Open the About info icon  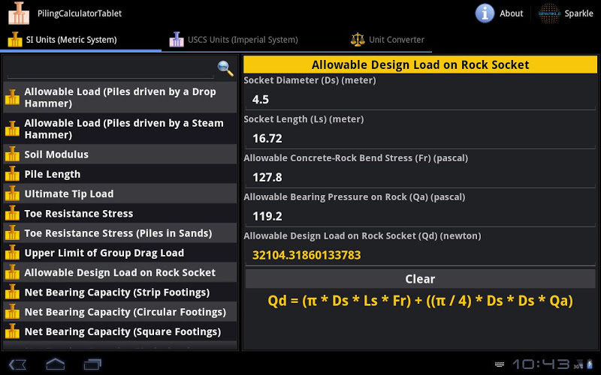point(485,13)
